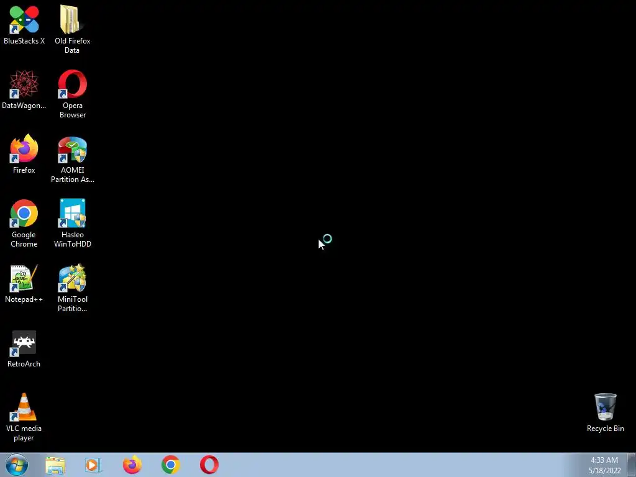Select the Recycle Bin icon
Image resolution: width=636 pixels, height=477 pixels.
click(x=605, y=412)
